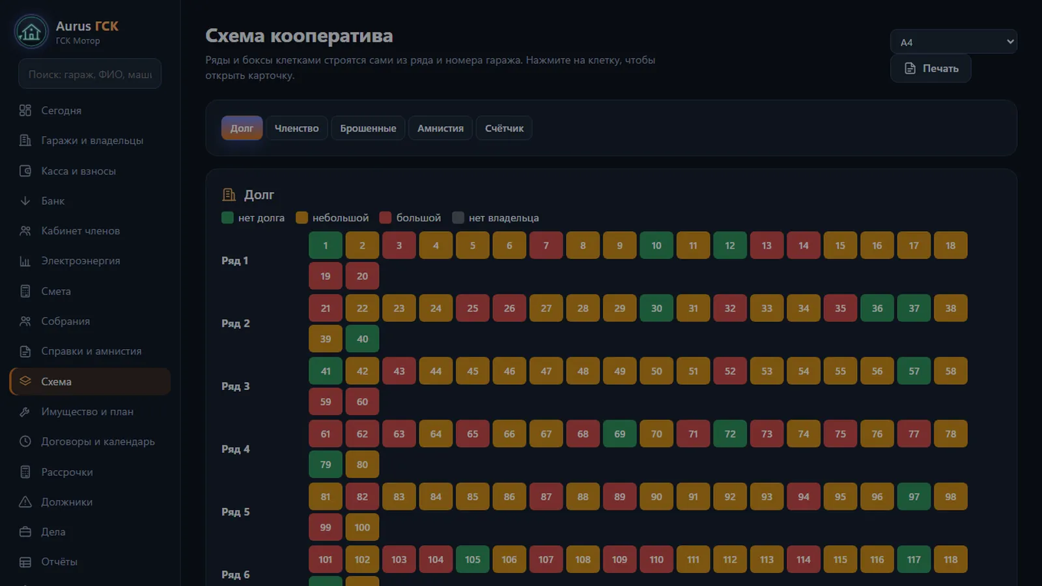Open the A4 paper size dropdown
Image resolution: width=1042 pixels, height=586 pixels.
tap(953, 42)
